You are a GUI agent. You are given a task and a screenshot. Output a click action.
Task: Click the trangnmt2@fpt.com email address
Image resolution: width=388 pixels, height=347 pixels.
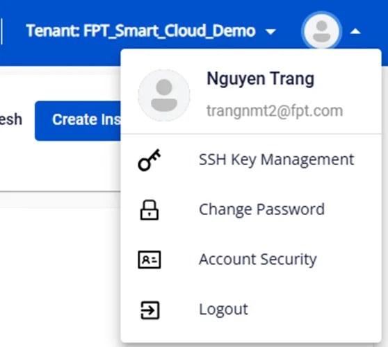(275, 111)
